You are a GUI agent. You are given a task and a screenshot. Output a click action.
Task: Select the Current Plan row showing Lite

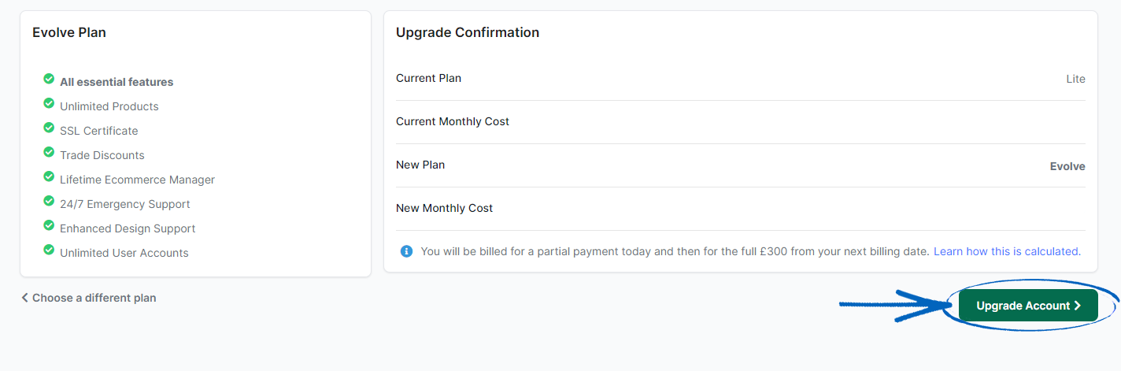click(x=740, y=79)
